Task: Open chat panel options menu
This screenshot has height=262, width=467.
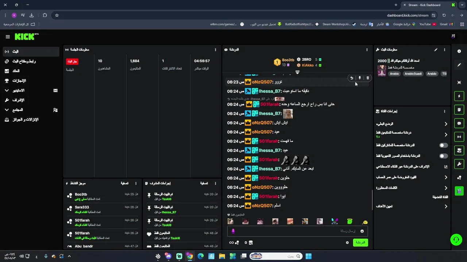Action: click(367, 50)
